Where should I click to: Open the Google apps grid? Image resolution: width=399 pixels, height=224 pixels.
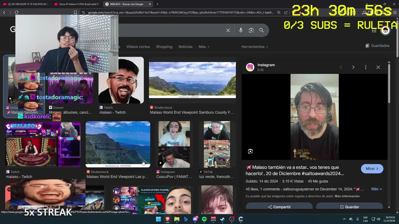(374, 30)
